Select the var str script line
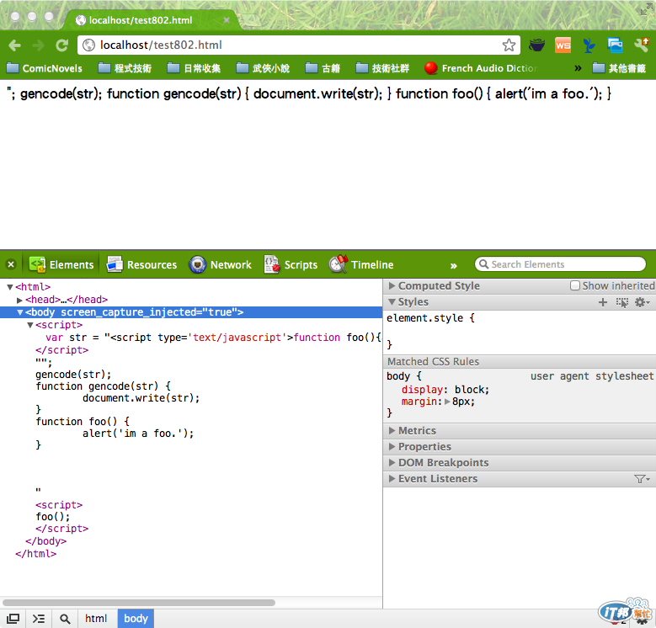The height and width of the screenshot is (628, 656). click(213, 338)
